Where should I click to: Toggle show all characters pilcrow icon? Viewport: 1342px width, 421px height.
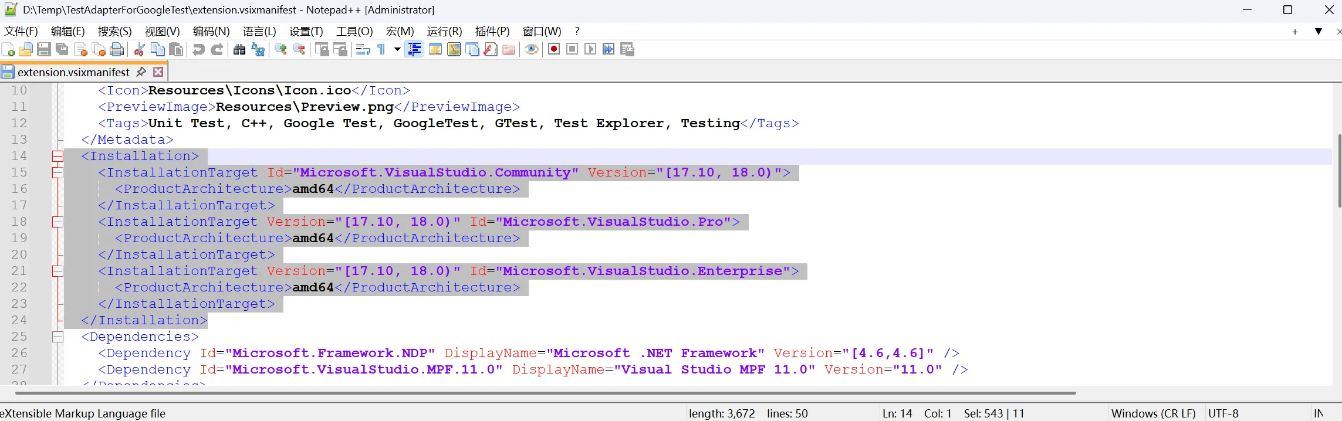[381, 50]
